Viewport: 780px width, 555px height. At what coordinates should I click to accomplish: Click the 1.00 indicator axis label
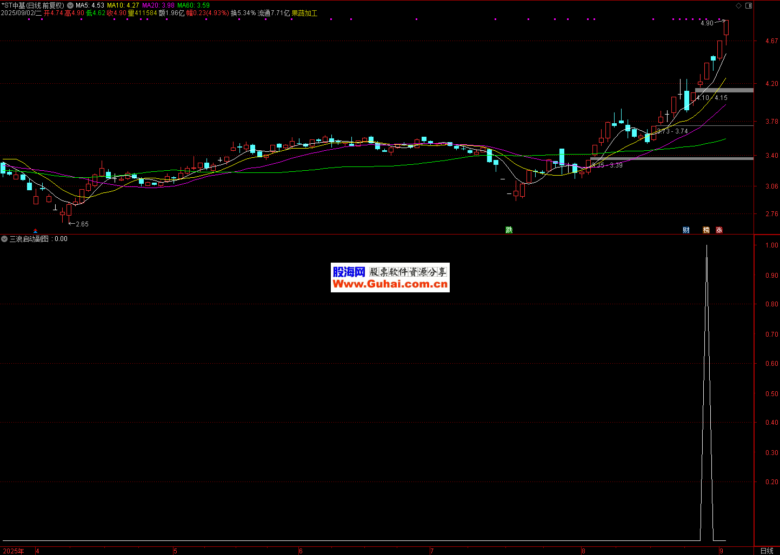pos(771,245)
